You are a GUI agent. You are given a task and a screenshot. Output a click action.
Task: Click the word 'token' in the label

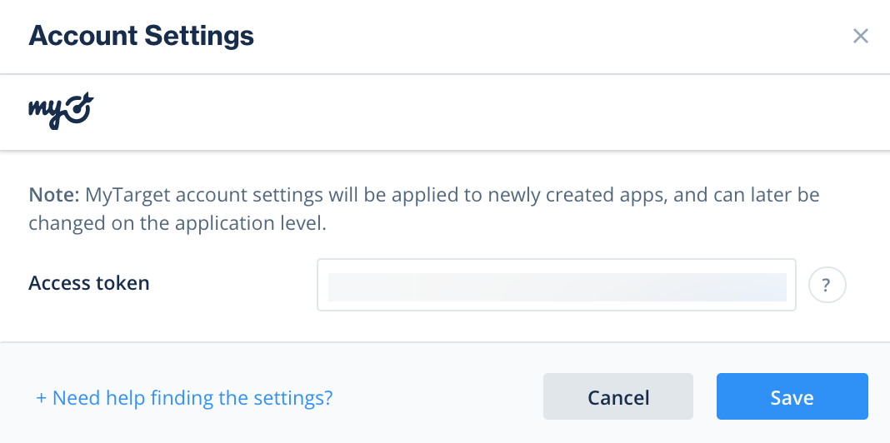click(x=124, y=283)
